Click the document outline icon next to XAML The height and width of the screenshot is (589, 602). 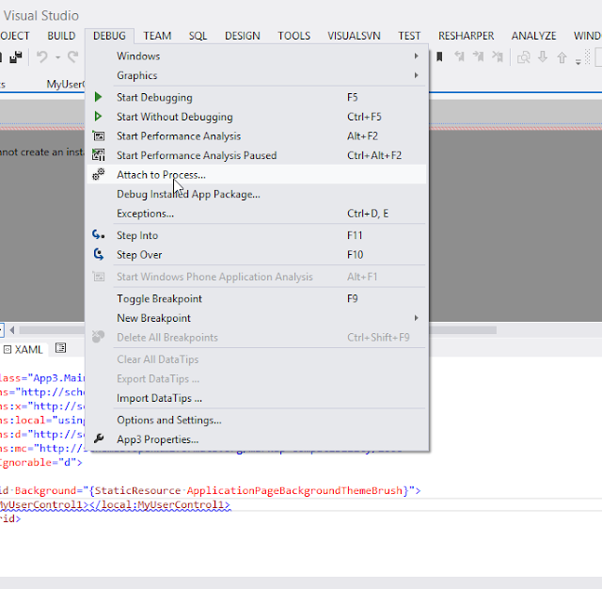pyautogui.click(x=60, y=348)
